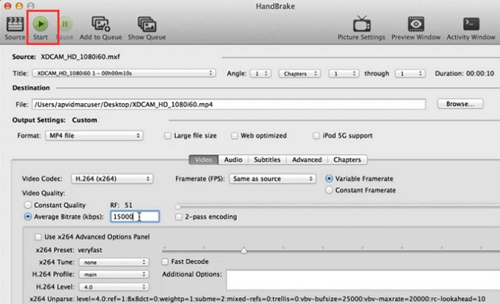Open the starting chapter dropdown
This screenshot has width=500, height=304.
[x=344, y=74]
